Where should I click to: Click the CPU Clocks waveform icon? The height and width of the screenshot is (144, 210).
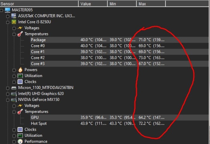pos(20,82)
